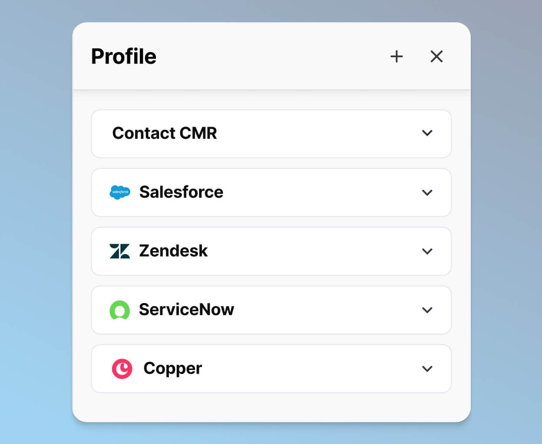The image size is (542, 444).
Task: Click the Profile panel title
Action: [123, 56]
